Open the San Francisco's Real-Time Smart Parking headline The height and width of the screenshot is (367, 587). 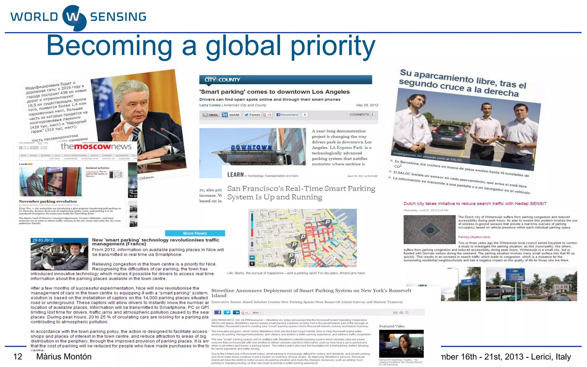(x=301, y=193)
